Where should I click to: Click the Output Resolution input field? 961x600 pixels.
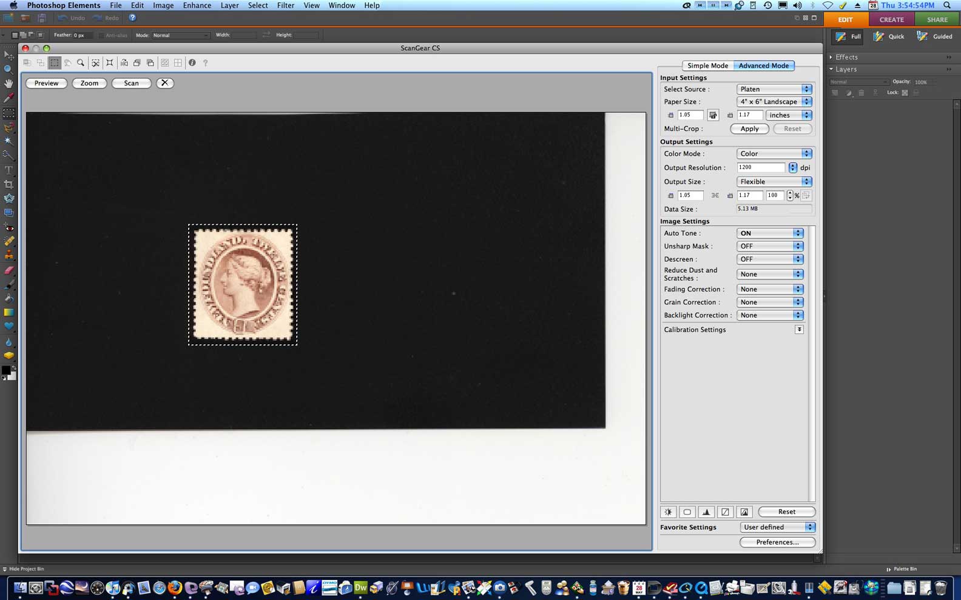coord(760,168)
